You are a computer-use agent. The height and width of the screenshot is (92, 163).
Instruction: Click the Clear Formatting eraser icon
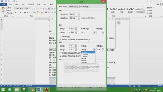tap(43, 9)
